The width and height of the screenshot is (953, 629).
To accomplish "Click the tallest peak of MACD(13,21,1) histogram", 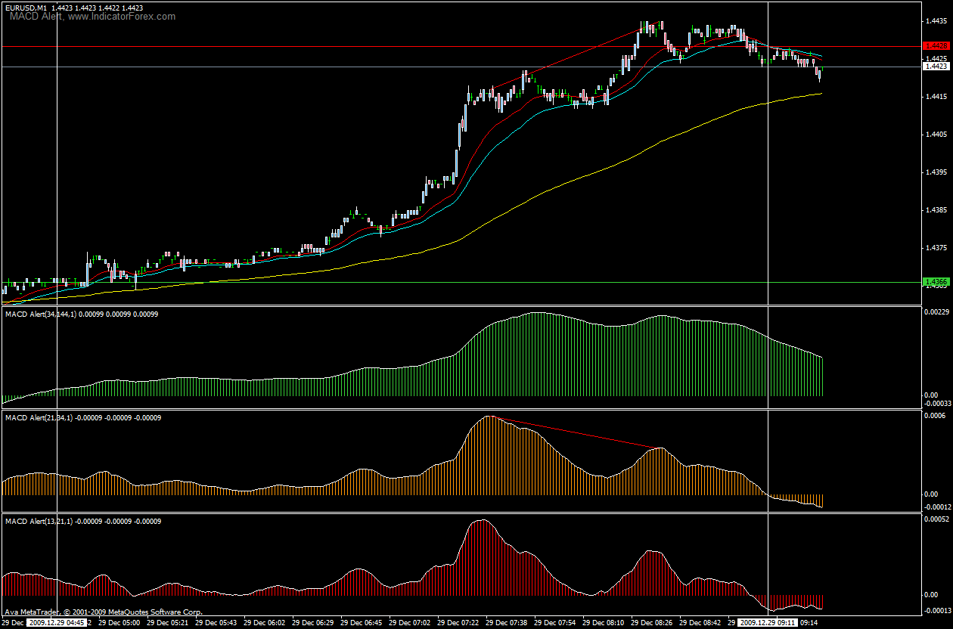I will [x=481, y=522].
